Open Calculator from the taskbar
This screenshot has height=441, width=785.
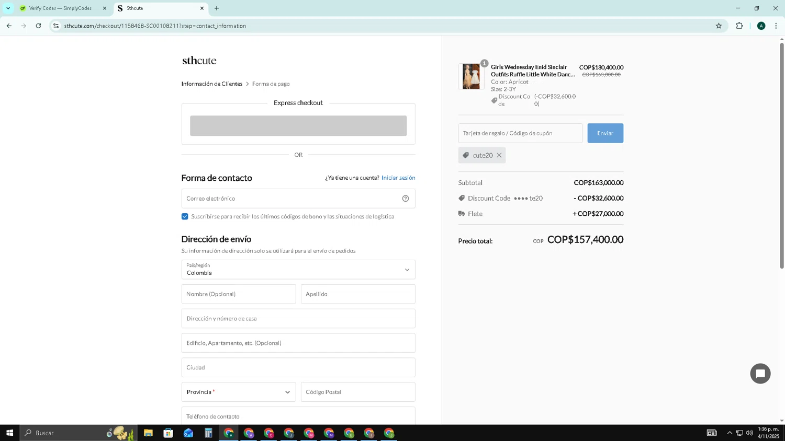208,433
